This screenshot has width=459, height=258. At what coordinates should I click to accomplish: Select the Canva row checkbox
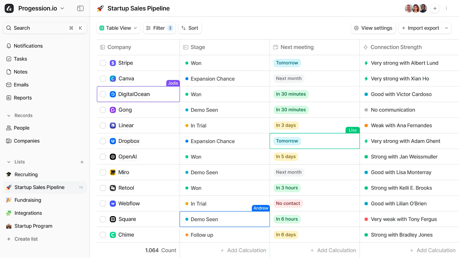pyautogui.click(x=102, y=78)
